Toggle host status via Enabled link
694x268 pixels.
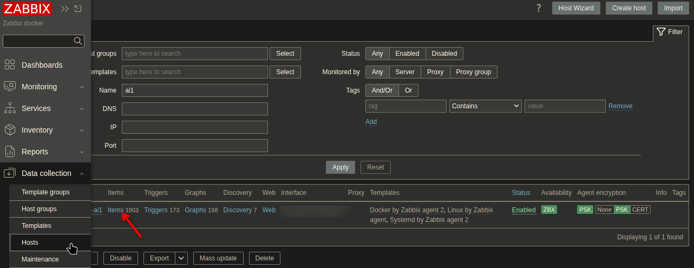pos(524,210)
